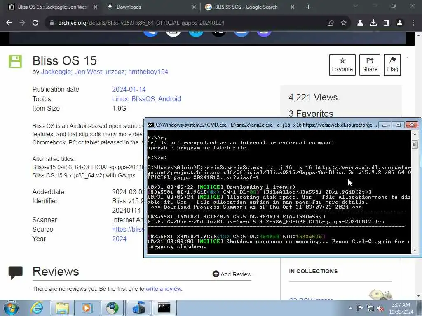Click the Action Center flag tray icon
The width and height of the screenshot is (422, 316).
tap(360, 308)
